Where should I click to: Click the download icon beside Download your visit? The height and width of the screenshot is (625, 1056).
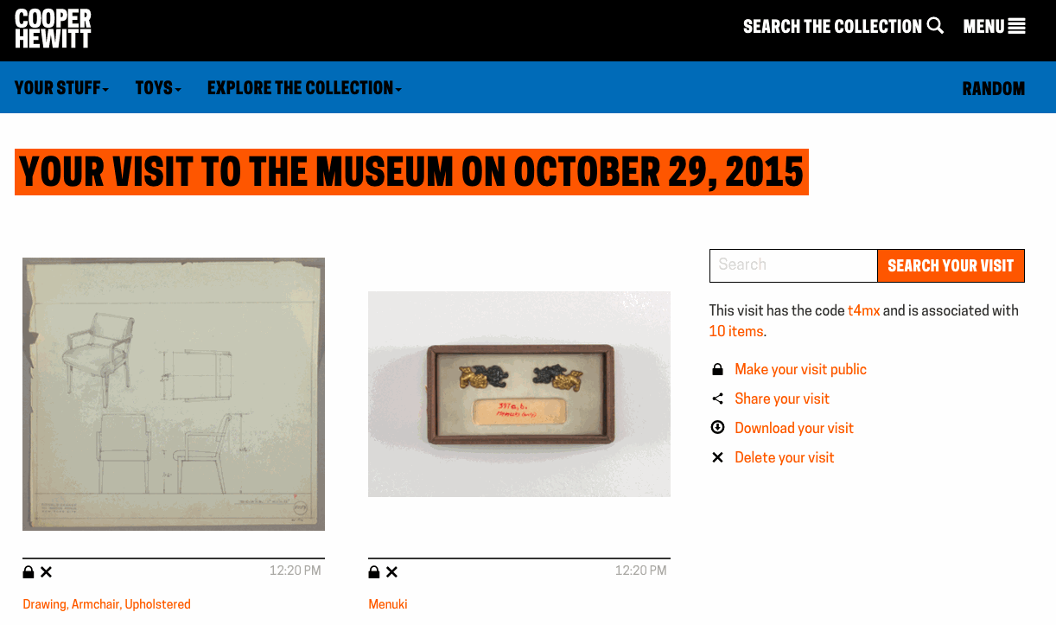point(717,428)
